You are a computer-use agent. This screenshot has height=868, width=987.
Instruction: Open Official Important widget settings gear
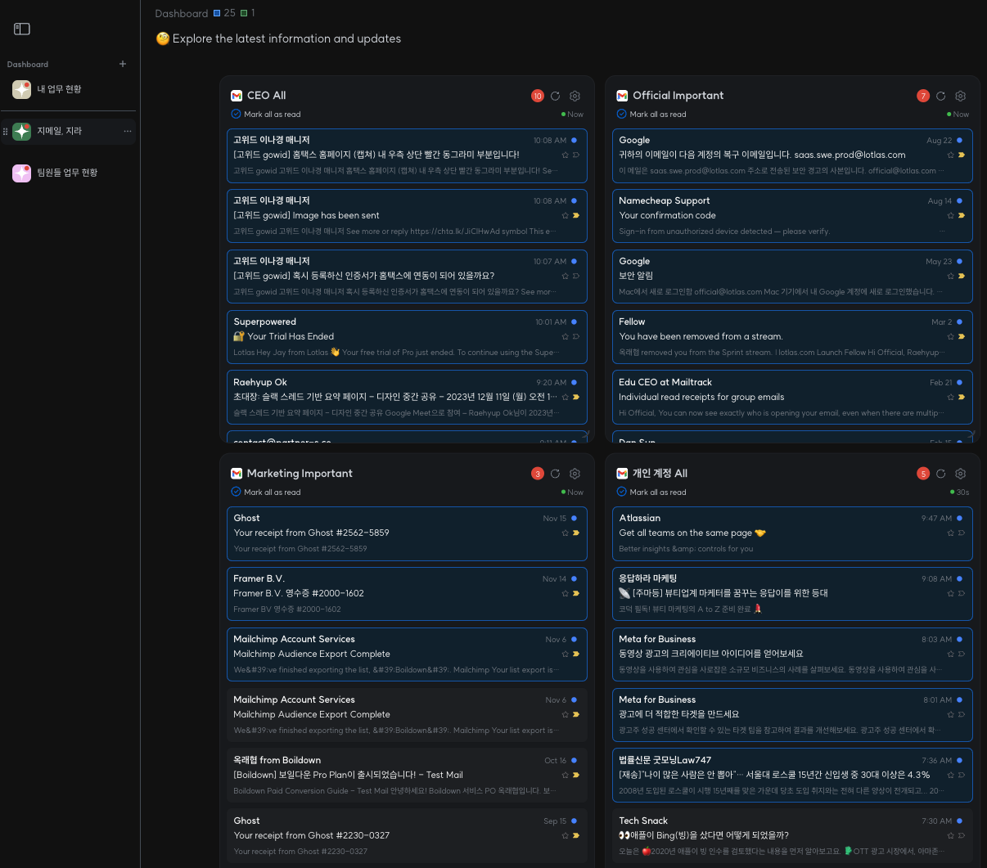coord(960,96)
